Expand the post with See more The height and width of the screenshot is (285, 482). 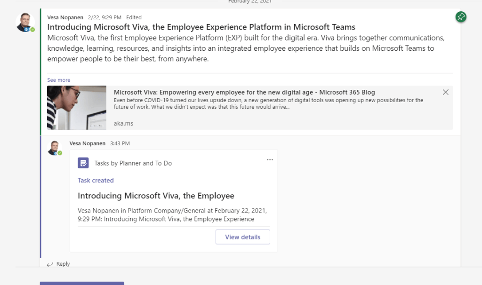[x=58, y=80]
